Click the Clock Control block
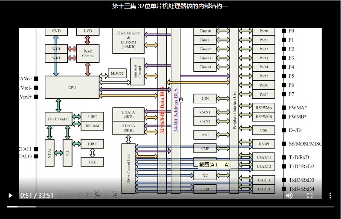The image size is (341, 219). pos(58,119)
